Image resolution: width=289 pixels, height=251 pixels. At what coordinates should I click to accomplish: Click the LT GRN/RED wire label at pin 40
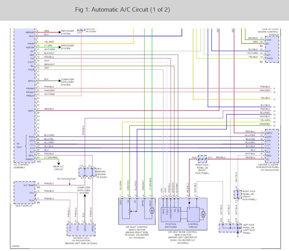pos(51,157)
